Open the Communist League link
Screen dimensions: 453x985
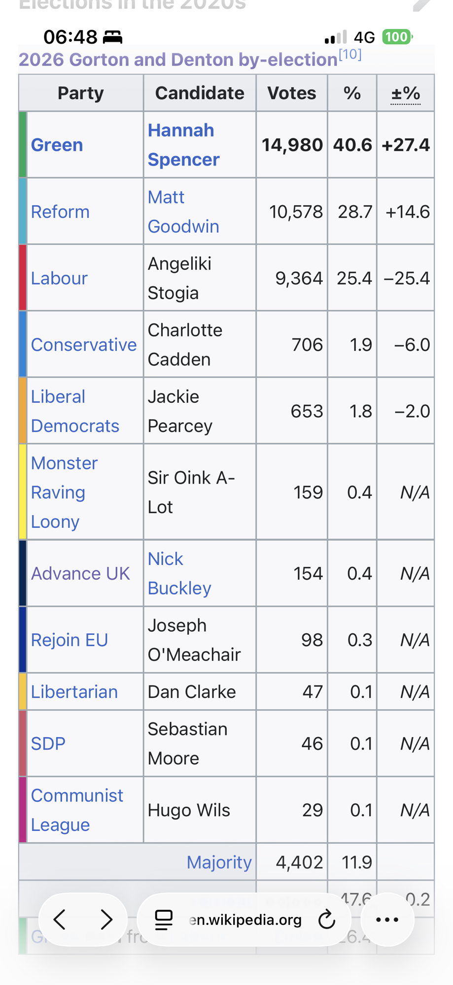point(76,810)
